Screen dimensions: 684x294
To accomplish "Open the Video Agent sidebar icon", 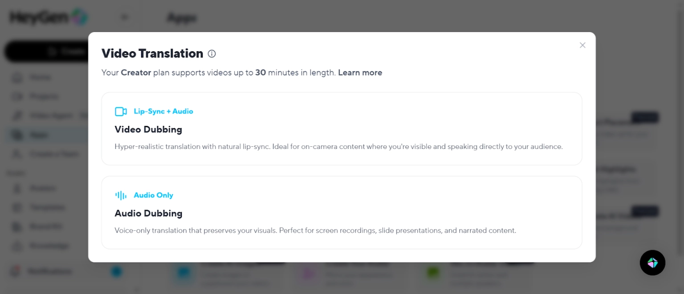I will click(17, 115).
